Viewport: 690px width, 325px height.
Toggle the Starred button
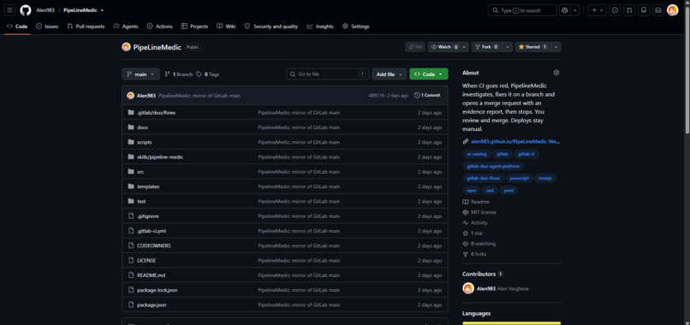click(x=532, y=47)
